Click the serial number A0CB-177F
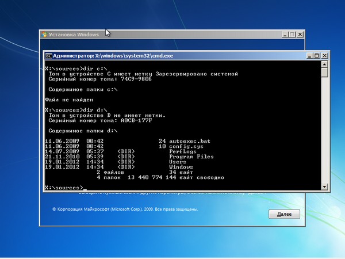This screenshot has width=345, height=259. [136, 120]
